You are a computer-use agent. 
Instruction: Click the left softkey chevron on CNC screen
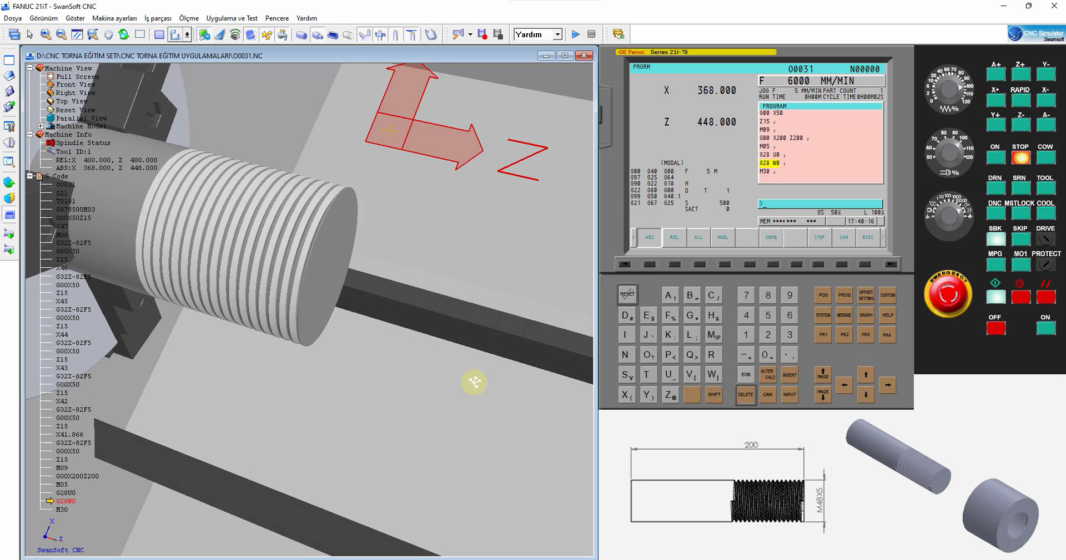[x=633, y=237]
